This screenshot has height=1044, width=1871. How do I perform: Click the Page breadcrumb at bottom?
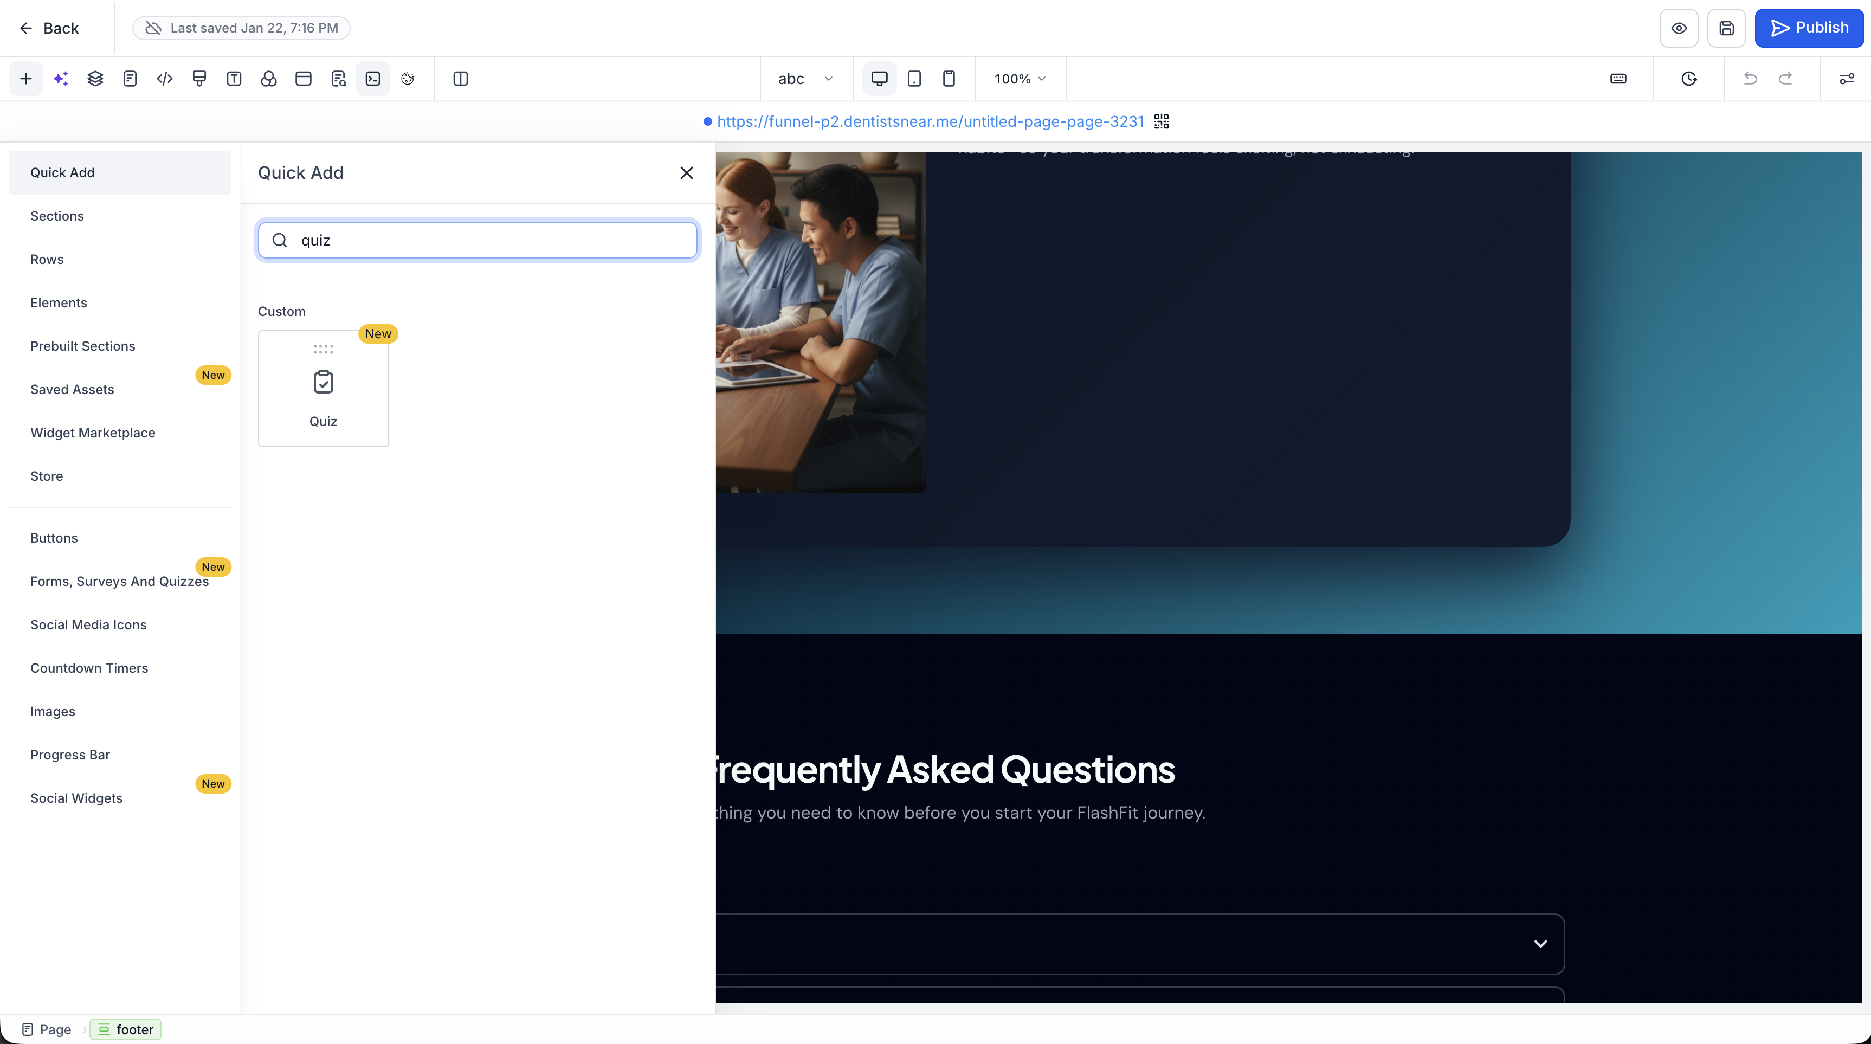point(47,1029)
